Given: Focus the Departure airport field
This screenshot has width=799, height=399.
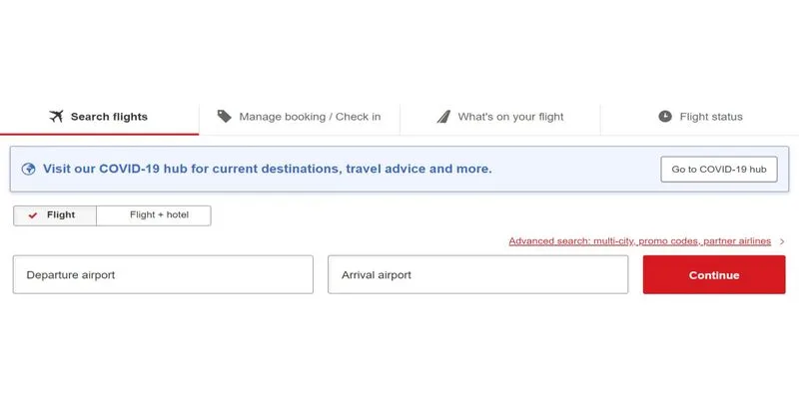Looking at the screenshot, I should point(163,275).
